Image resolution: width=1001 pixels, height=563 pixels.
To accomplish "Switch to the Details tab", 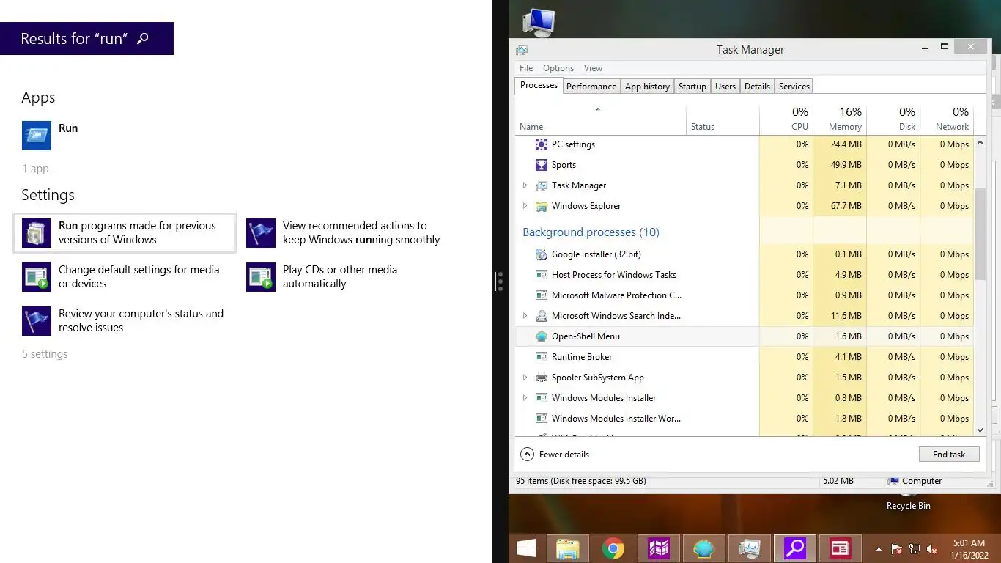I will (757, 87).
